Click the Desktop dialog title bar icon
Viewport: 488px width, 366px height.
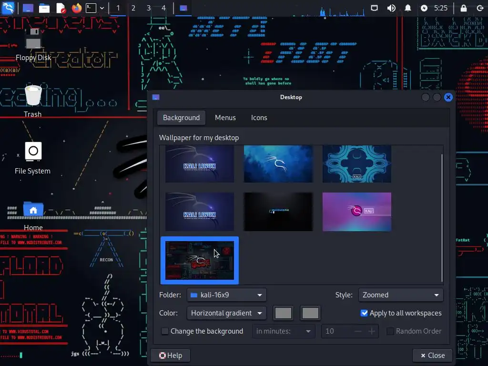pyautogui.click(x=156, y=97)
